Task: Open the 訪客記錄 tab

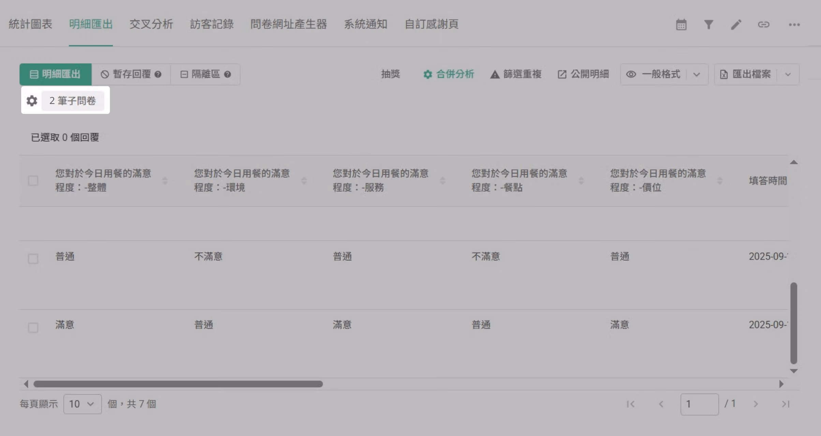Action: [212, 24]
